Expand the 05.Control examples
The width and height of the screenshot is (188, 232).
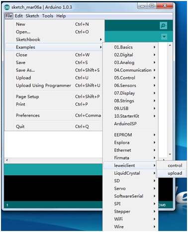point(130,77)
